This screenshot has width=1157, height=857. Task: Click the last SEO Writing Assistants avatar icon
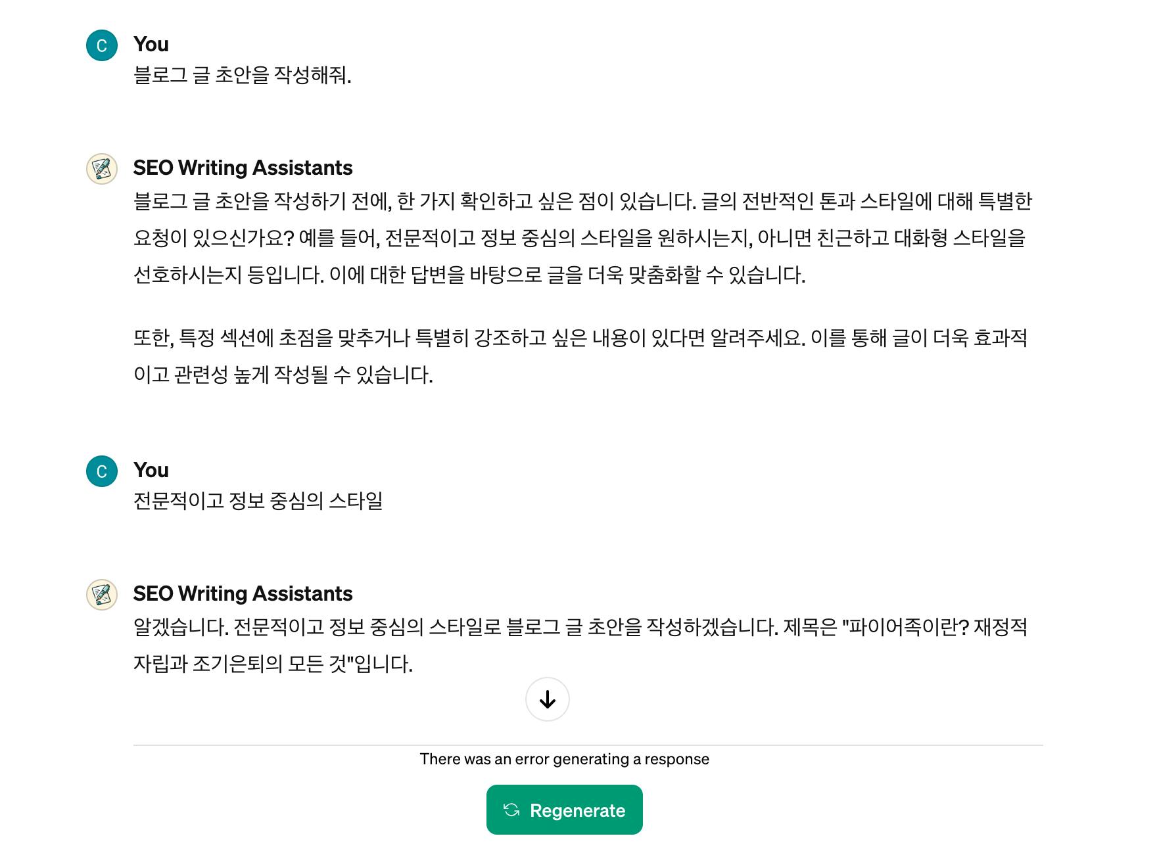pos(102,595)
